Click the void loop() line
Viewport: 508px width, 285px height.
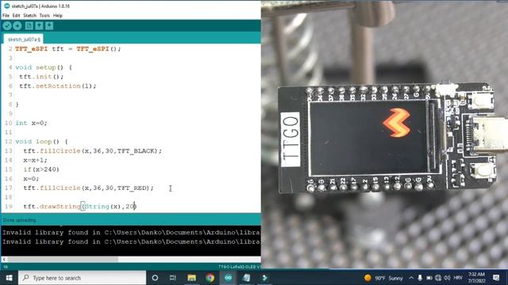[x=42, y=142]
